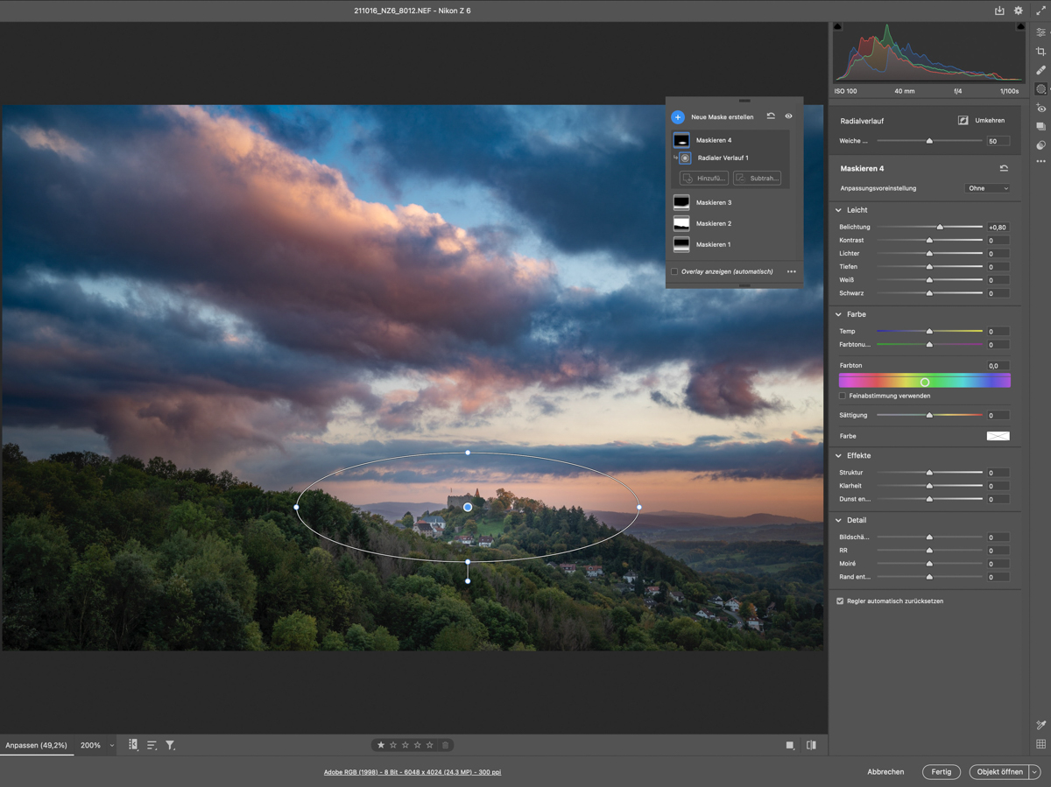This screenshot has height=787, width=1051.
Task: Enable 'Overlay anzeigen (automatisch)' checkbox
Action: coord(674,271)
